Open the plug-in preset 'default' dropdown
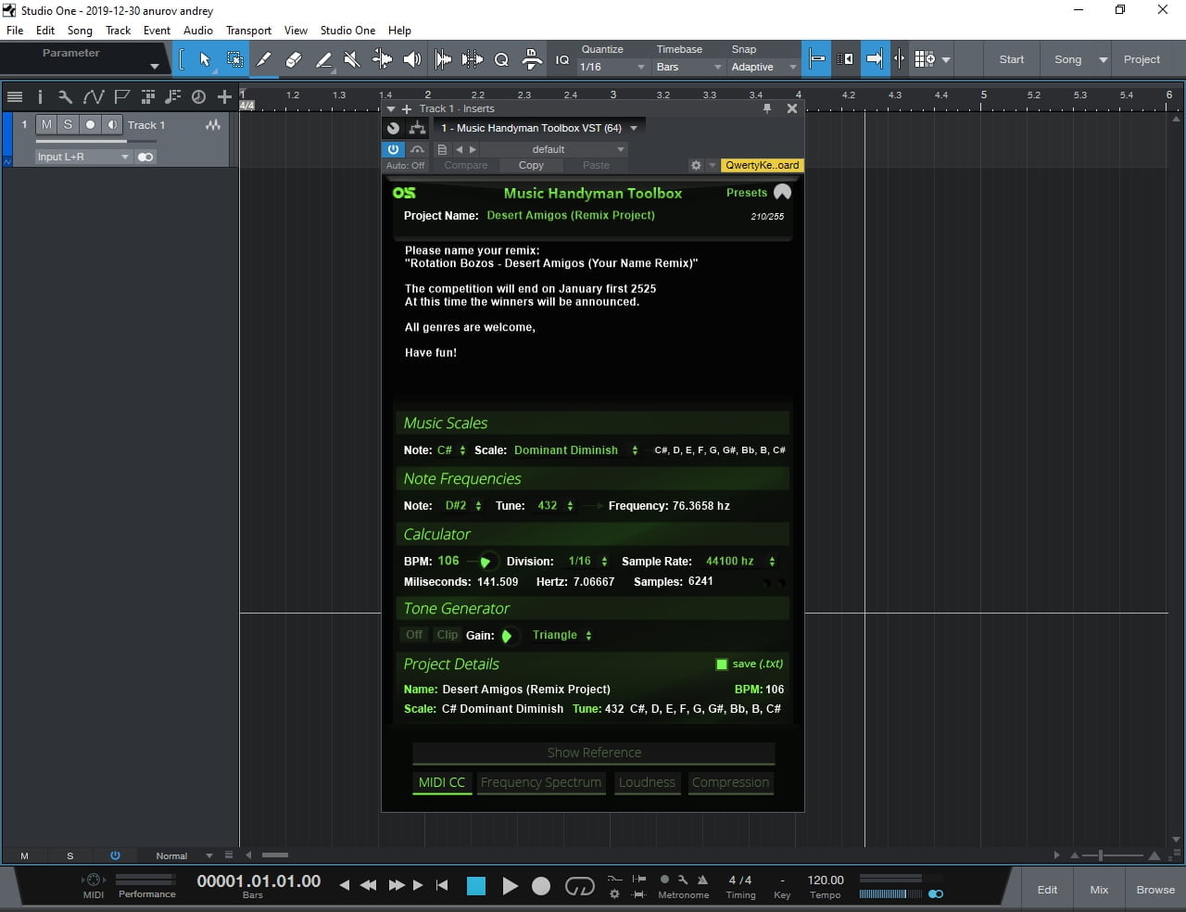1186x912 pixels. pos(554,149)
